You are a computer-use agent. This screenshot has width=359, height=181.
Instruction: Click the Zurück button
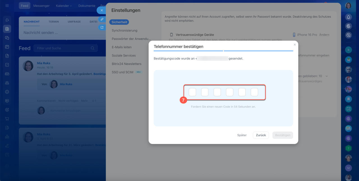261,135
